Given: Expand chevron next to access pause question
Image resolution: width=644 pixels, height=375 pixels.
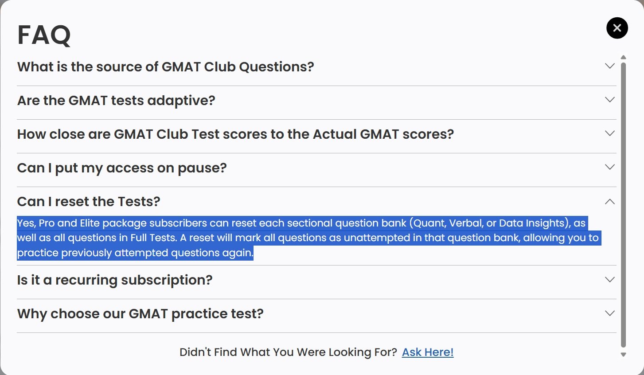Looking at the screenshot, I should click(x=610, y=167).
